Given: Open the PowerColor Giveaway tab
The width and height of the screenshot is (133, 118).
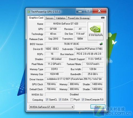Looking at the screenshot, I should click(78, 18).
